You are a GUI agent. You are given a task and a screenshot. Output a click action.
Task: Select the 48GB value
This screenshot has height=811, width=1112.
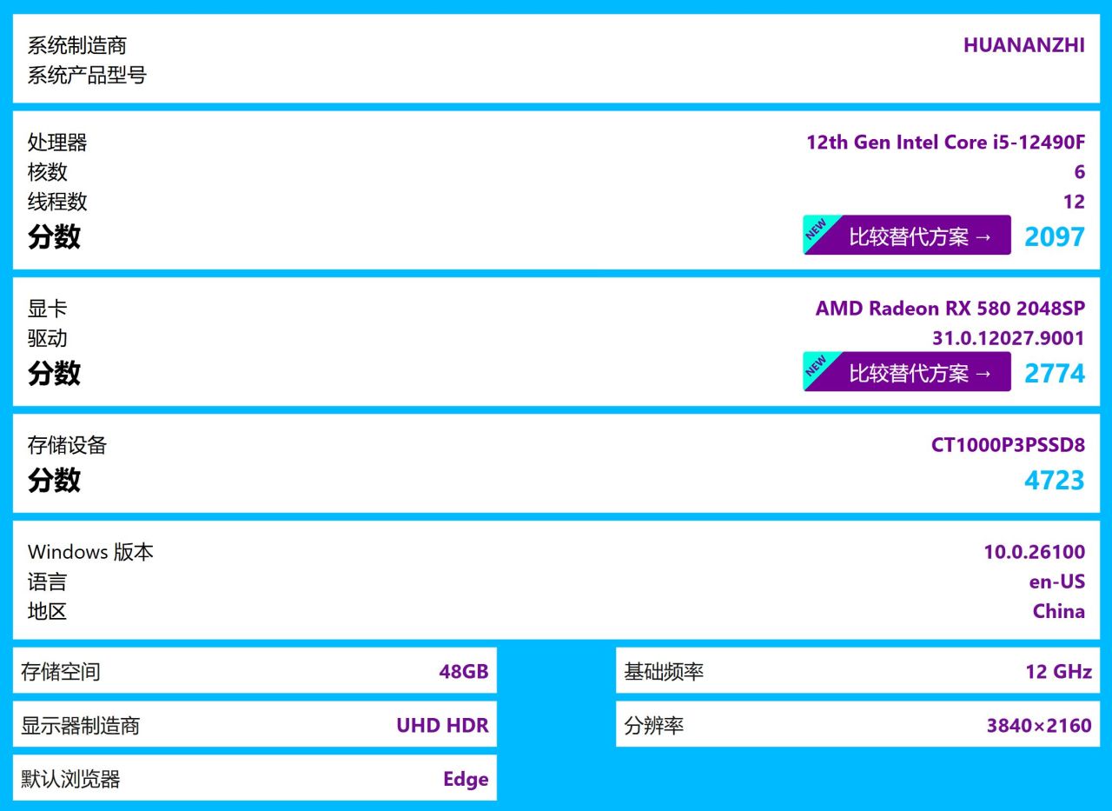pos(464,671)
